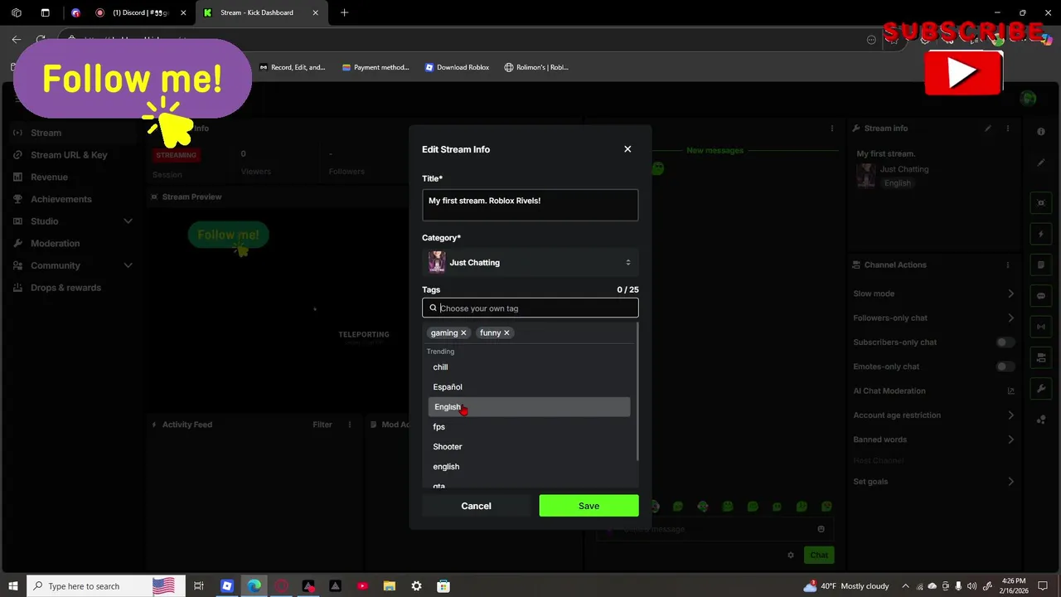The image size is (1061, 597).
Task: Open Rolimon's bookmark
Action: [x=536, y=67]
